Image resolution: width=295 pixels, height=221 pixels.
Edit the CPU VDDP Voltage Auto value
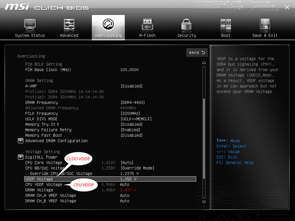click(125, 184)
